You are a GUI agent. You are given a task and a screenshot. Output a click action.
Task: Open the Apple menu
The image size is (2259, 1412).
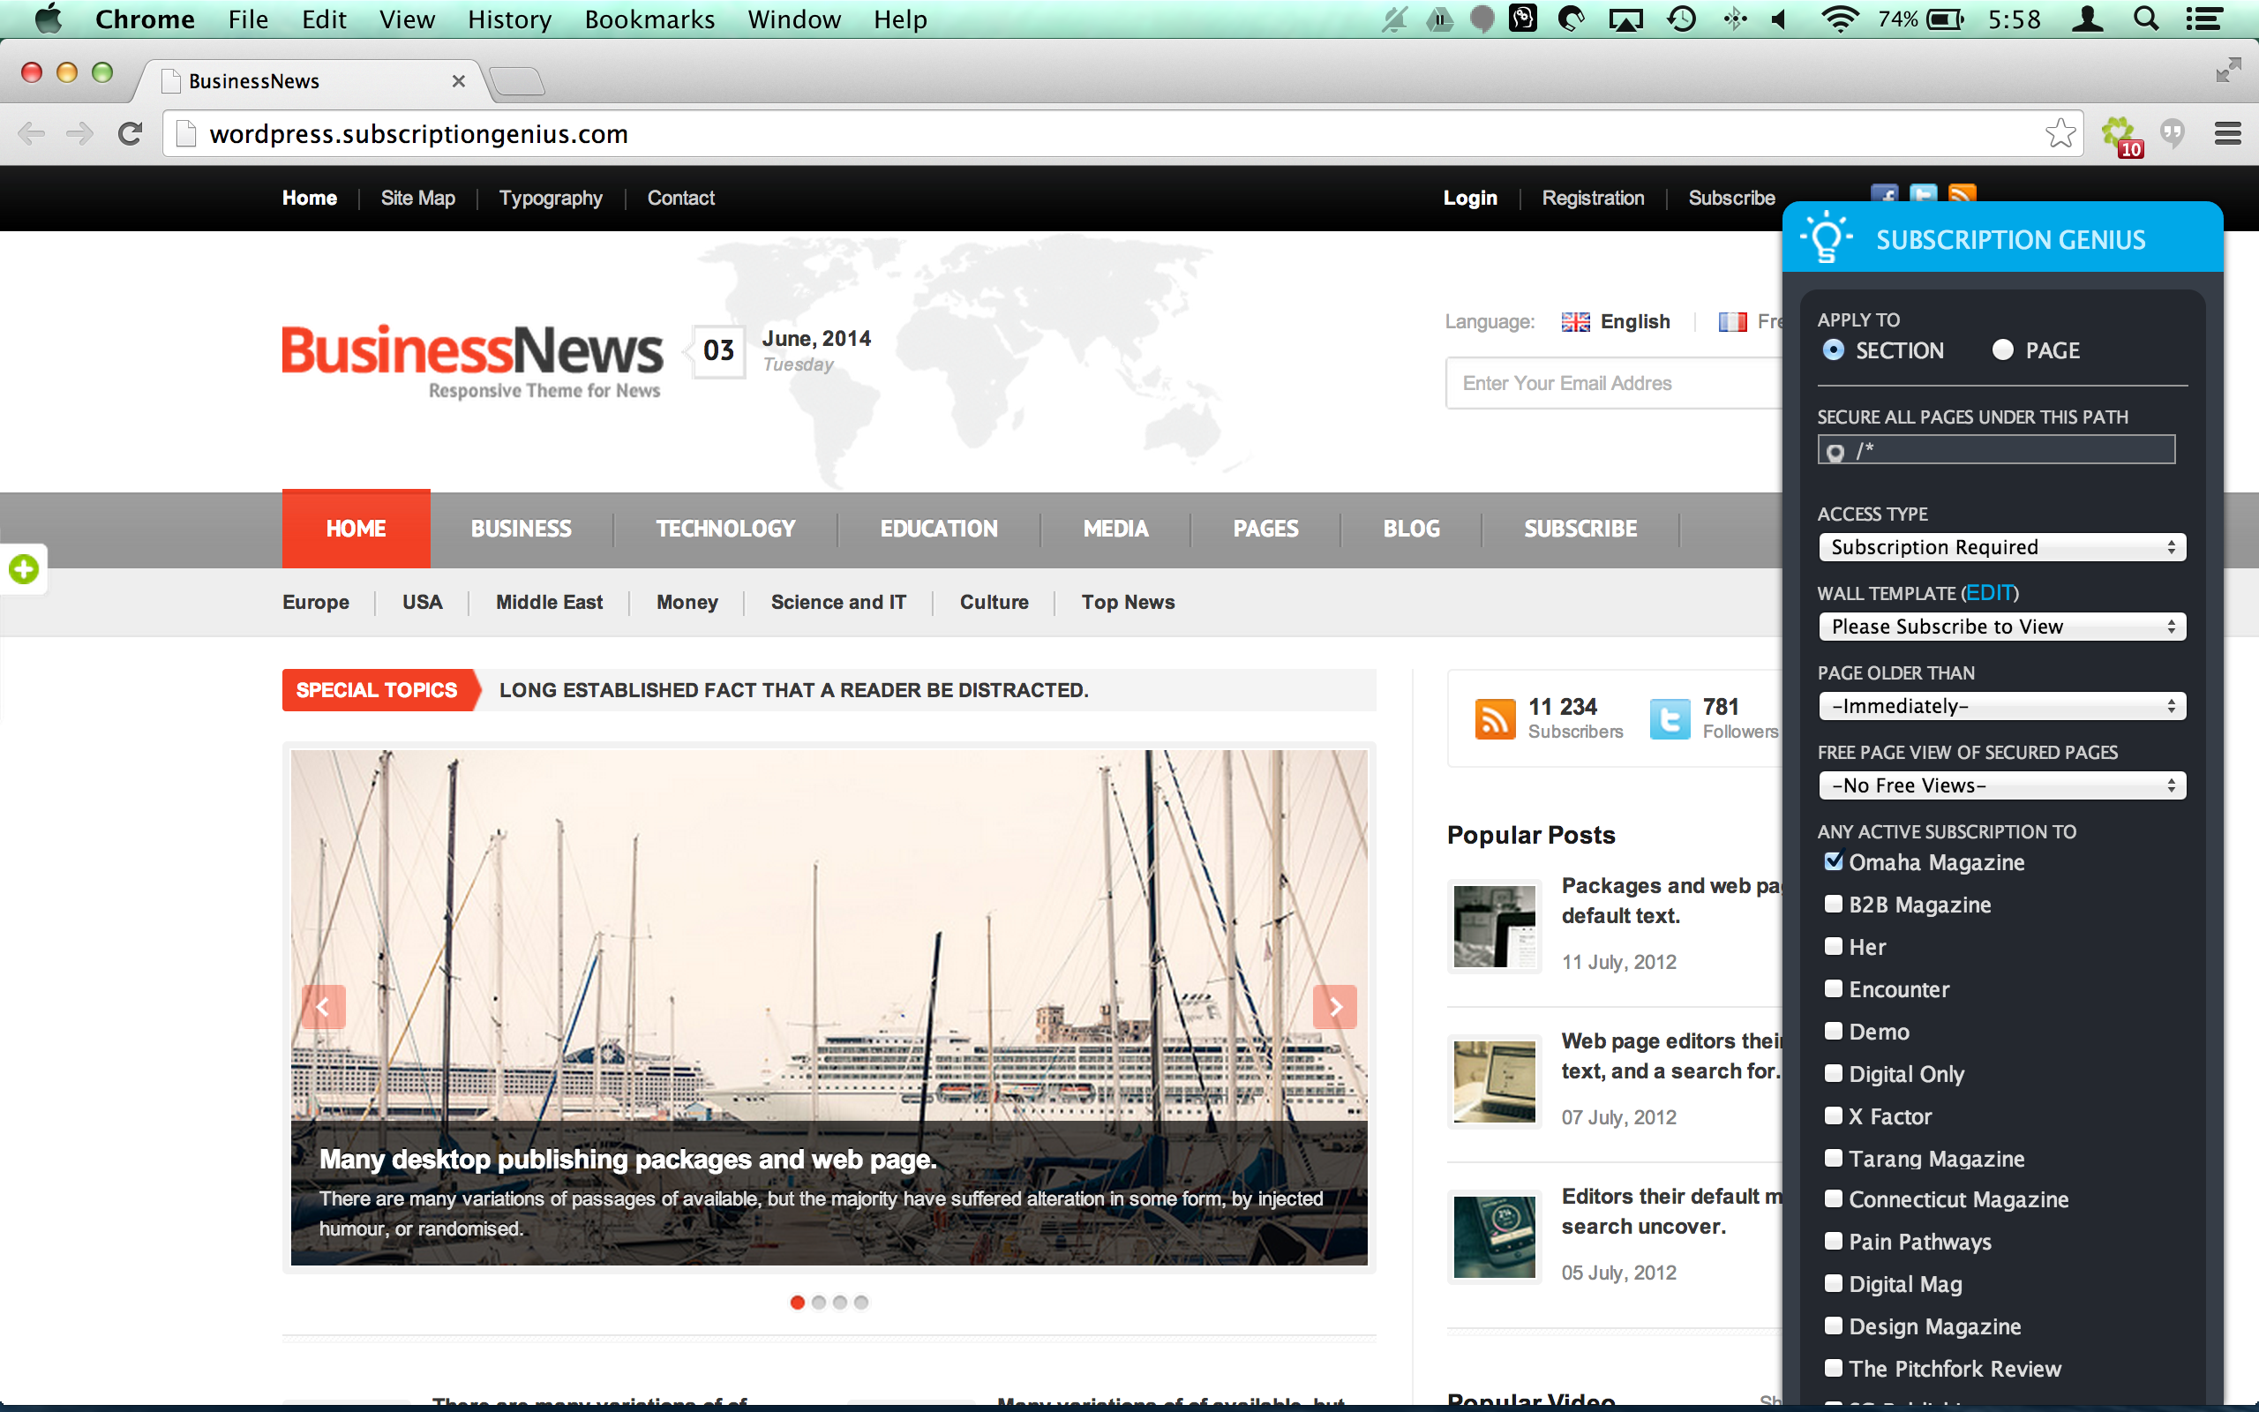(x=49, y=19)
